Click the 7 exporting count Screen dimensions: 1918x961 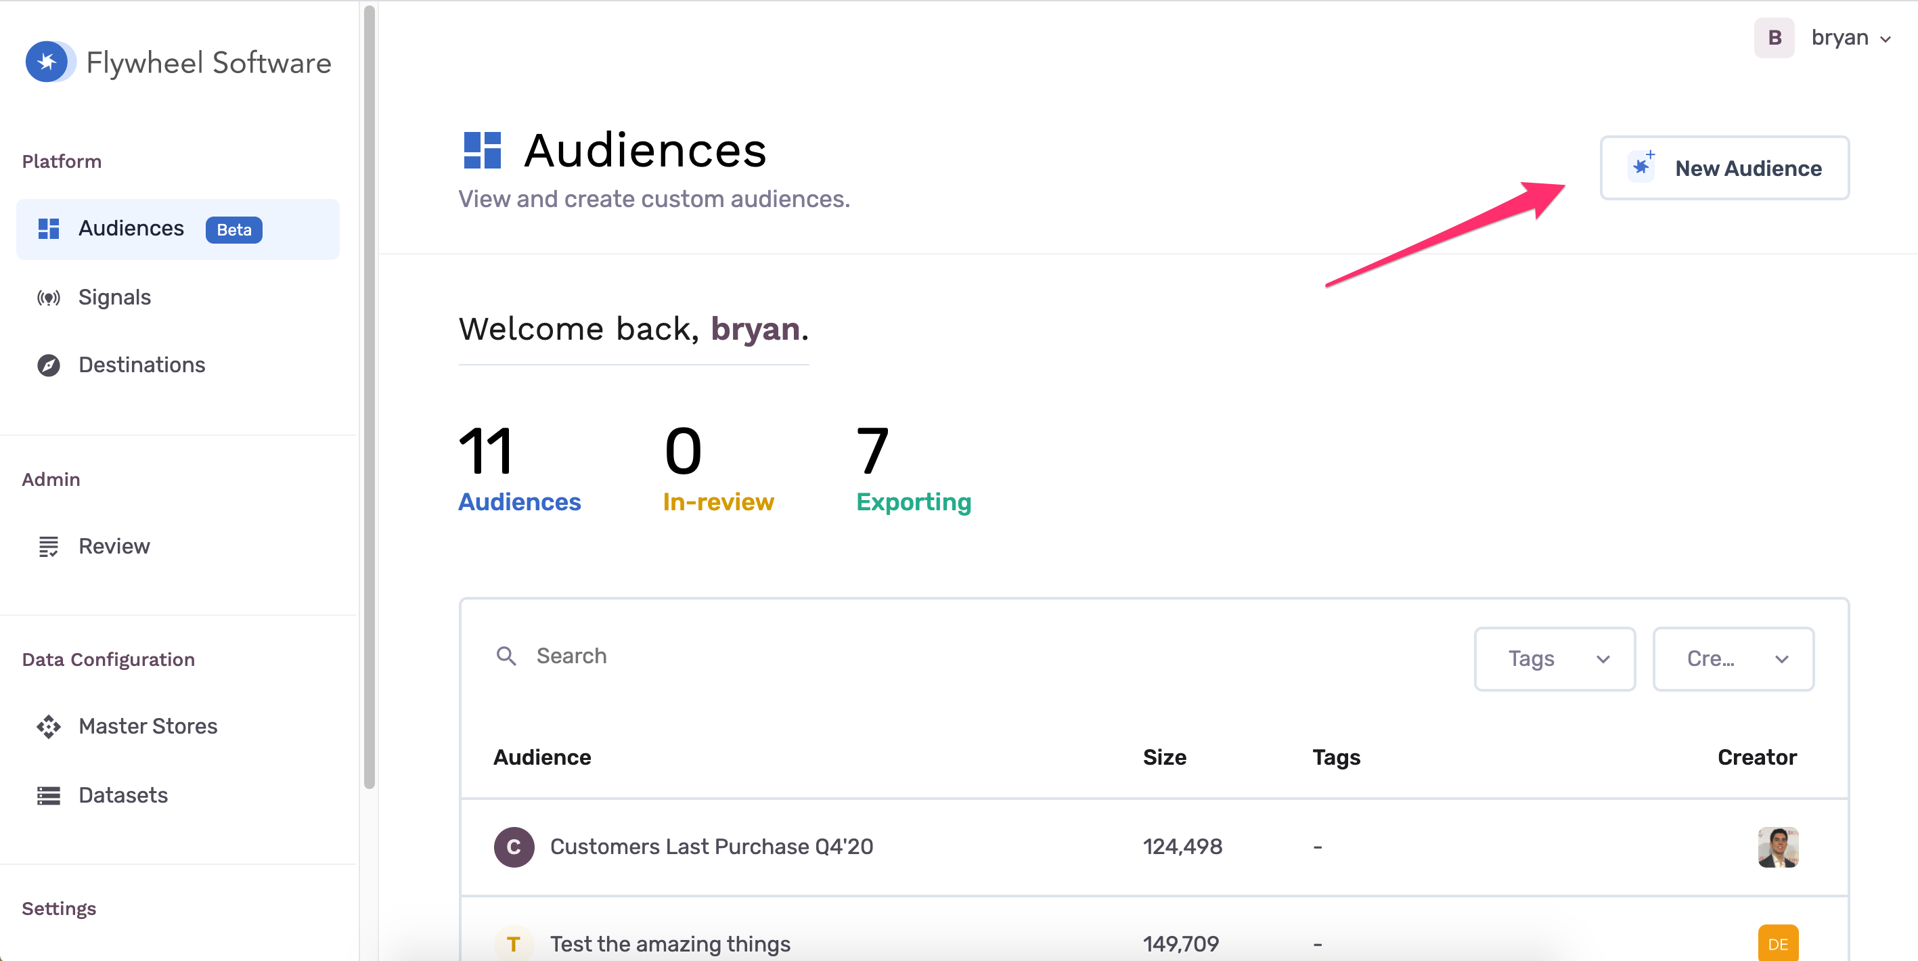pos(872,450)
